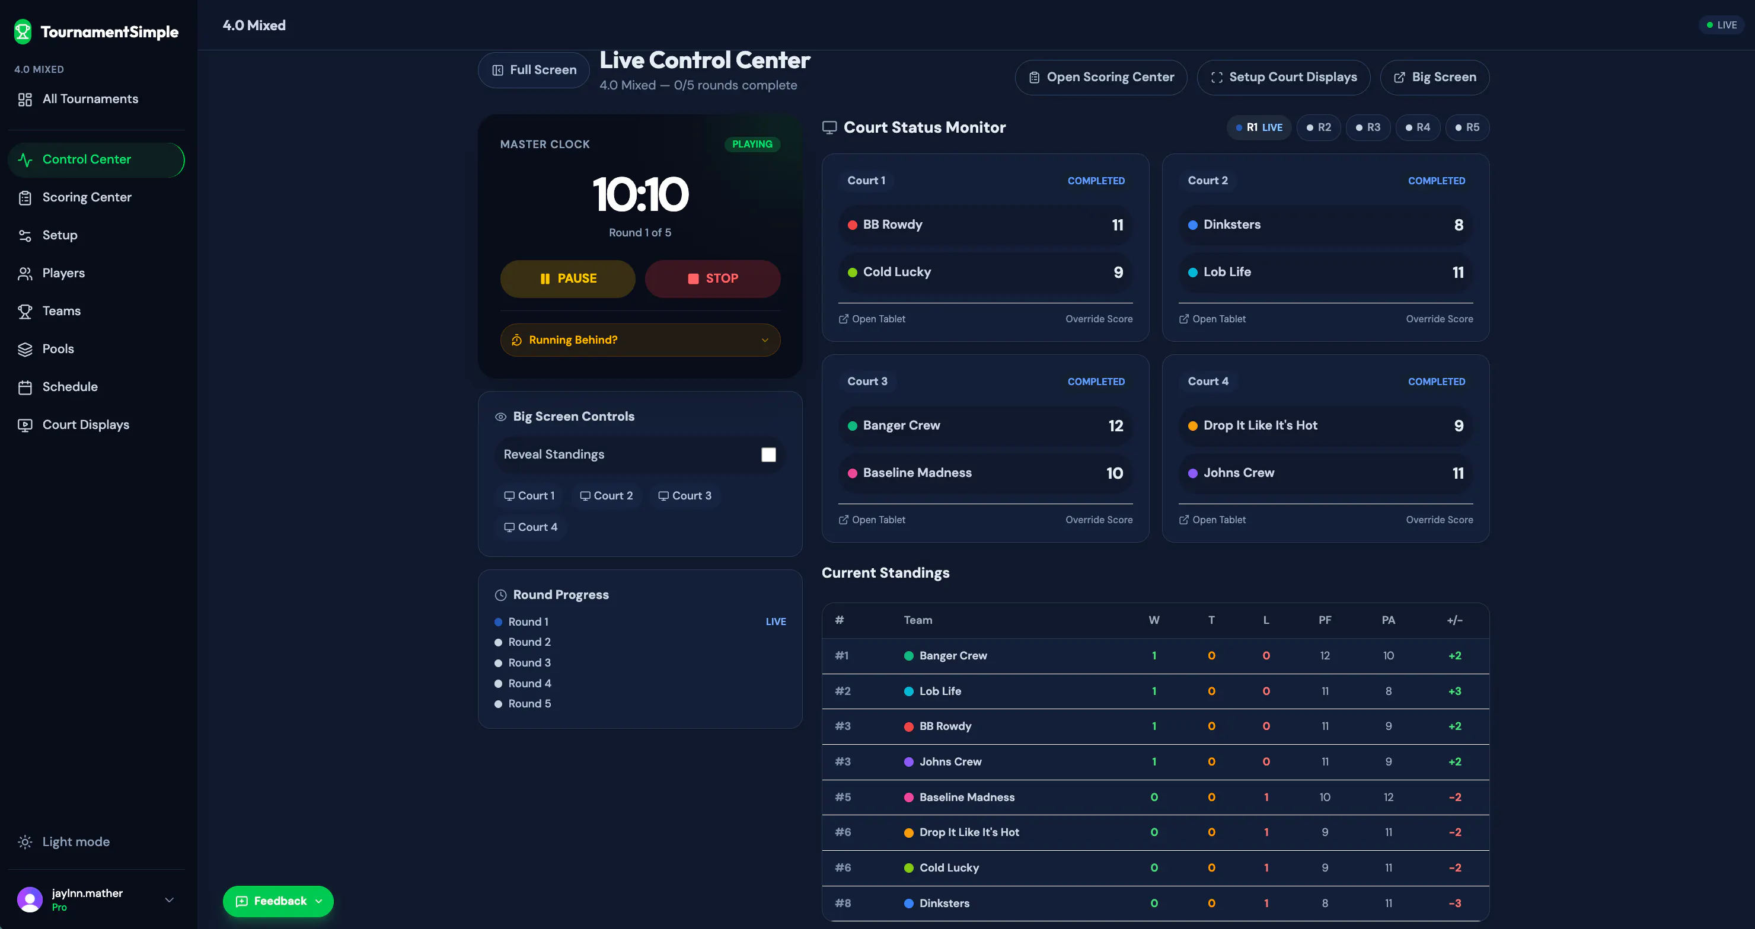Click the expand icon in Setup Court Displays
The width and height of the screenshot is (1755, 929).
1217,78
